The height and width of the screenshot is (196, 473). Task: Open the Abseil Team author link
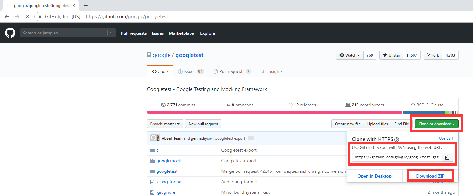click(172, 138)
